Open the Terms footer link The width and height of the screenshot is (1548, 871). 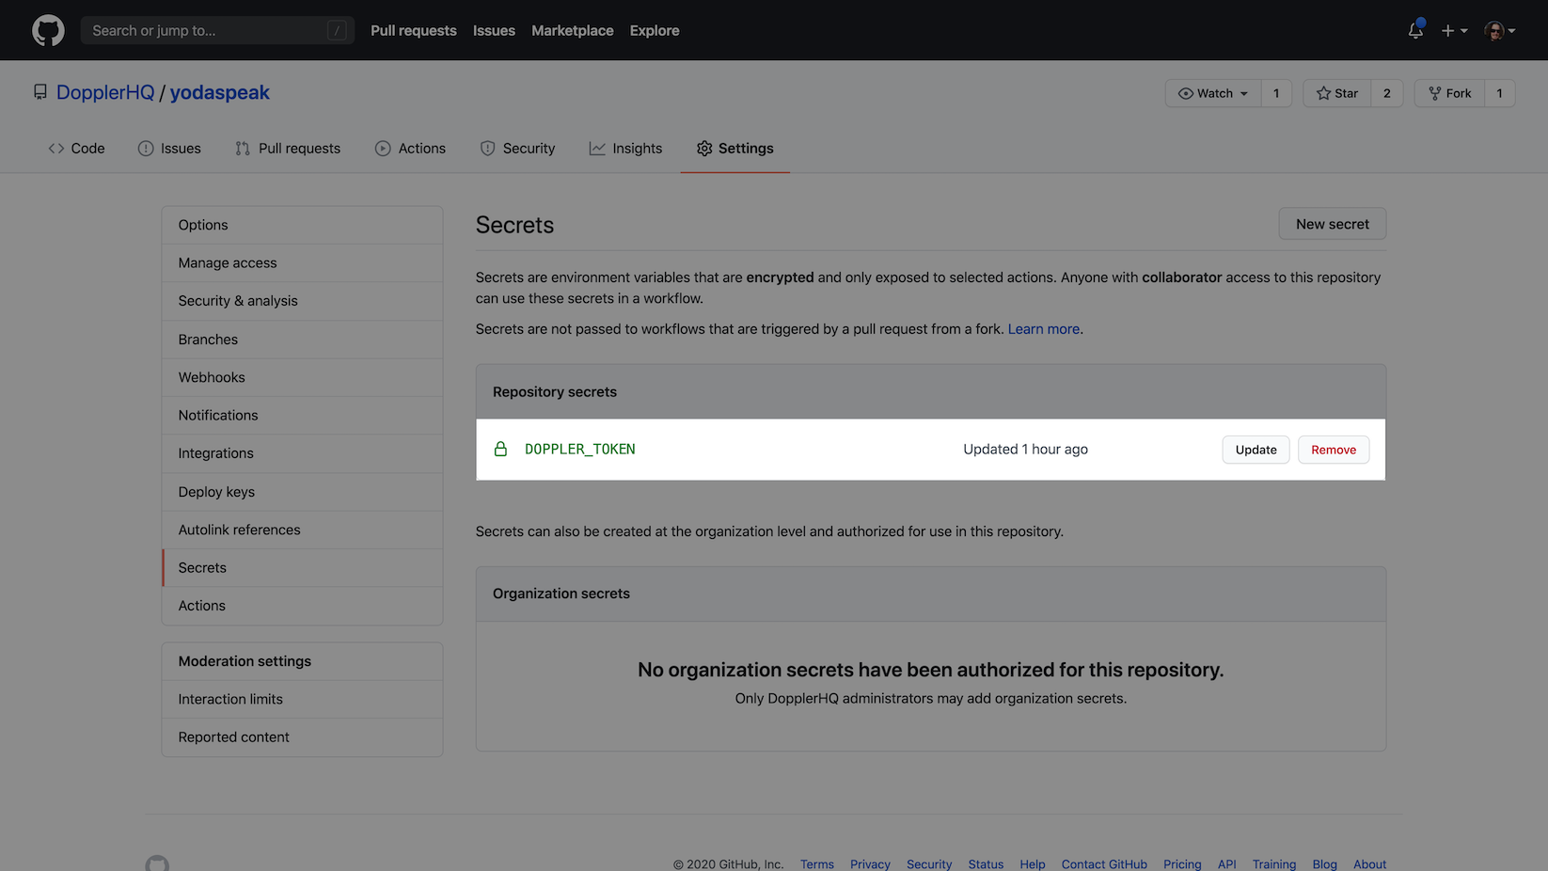point(817,864)
